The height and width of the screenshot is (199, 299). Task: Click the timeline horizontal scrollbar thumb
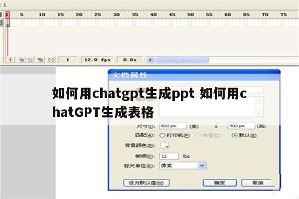point(182,60)
